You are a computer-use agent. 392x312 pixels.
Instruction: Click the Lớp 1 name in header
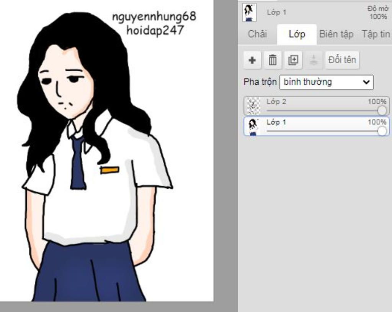pos(276,12)
